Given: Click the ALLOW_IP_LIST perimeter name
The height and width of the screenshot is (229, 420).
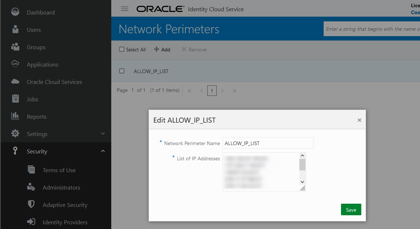Looking at the screenshot, I should click(x=151, y=71).
